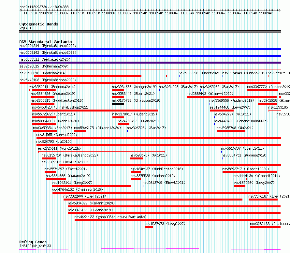290x253 pixels.
Task: Click nsv3375528 (Audano2019) label
Action: 153,176
